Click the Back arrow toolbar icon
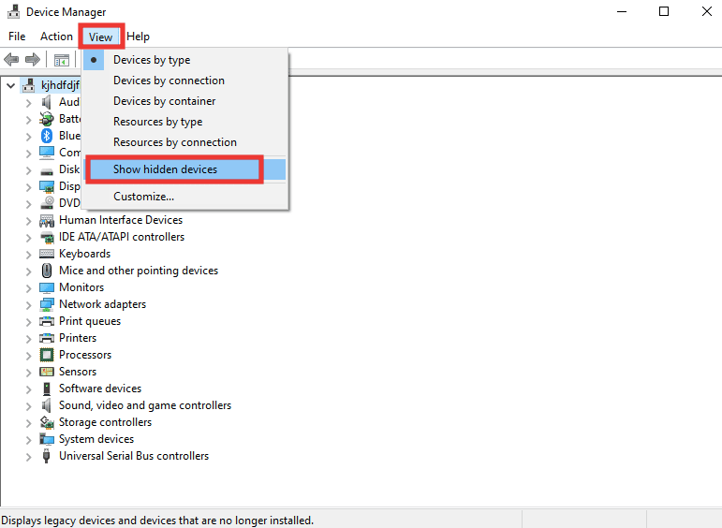722x528 pixels. click(x=11, y=59)
